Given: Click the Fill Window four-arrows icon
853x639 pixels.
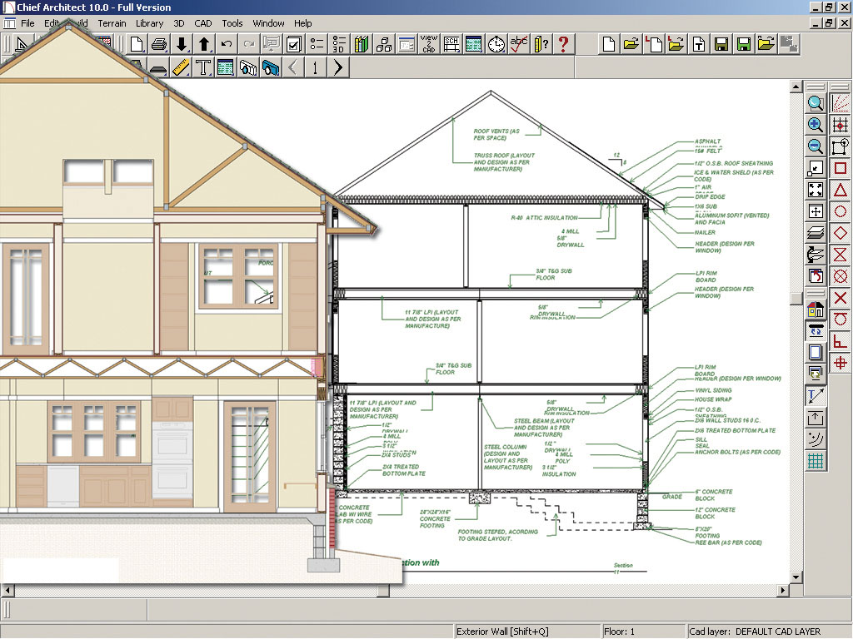Looking at the screenshot, I should point(815,190).
